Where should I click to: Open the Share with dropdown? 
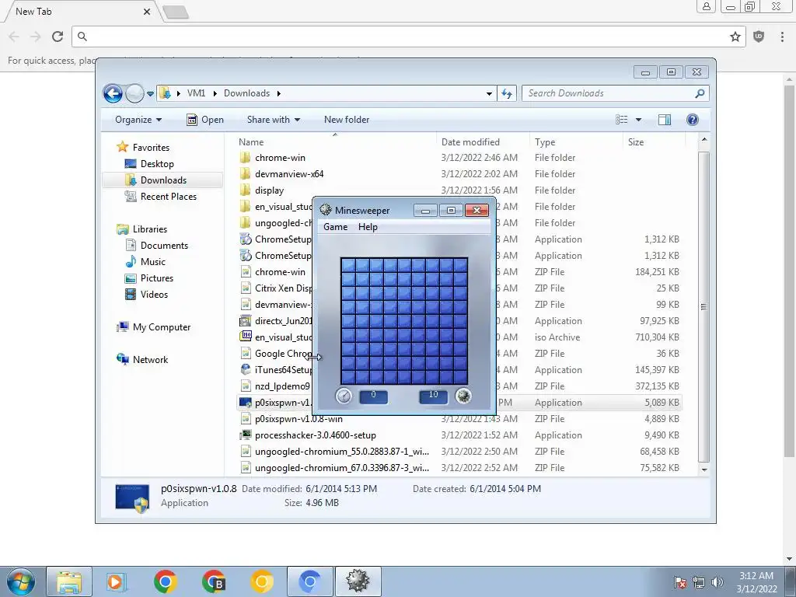tap(273, 120)
